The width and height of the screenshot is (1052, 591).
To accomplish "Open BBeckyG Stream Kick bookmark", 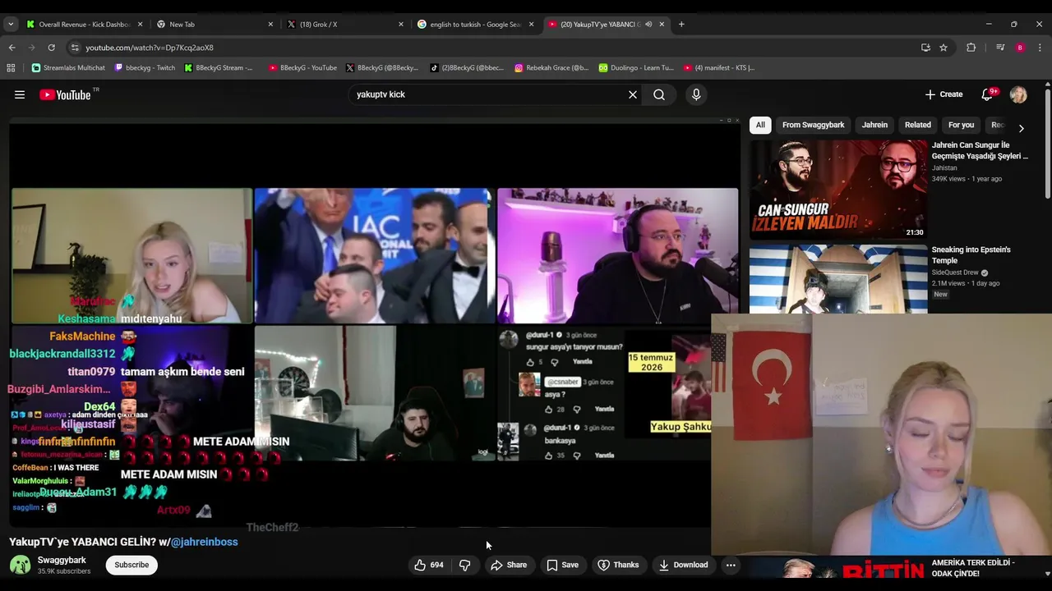I will tap(219, 68).
